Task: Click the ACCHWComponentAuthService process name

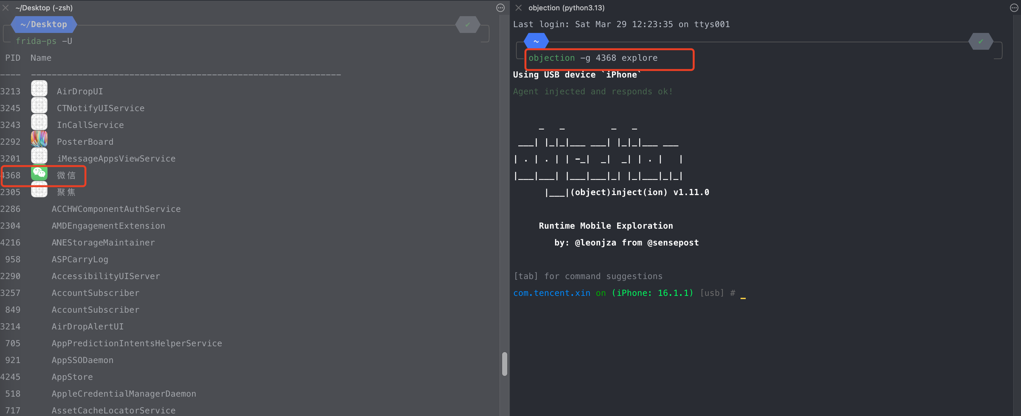Action: click(x=116, y=209)
